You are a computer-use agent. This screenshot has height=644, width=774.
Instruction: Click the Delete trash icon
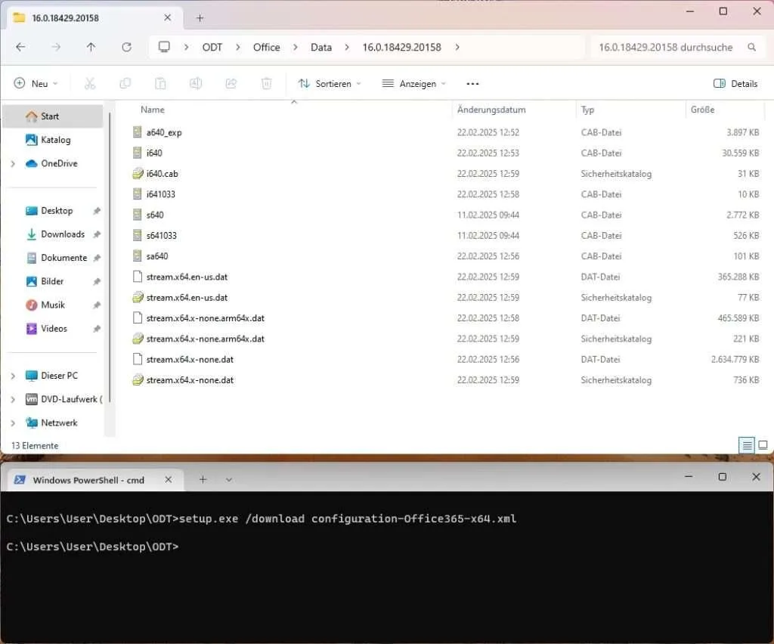click(x=266, y=84)
